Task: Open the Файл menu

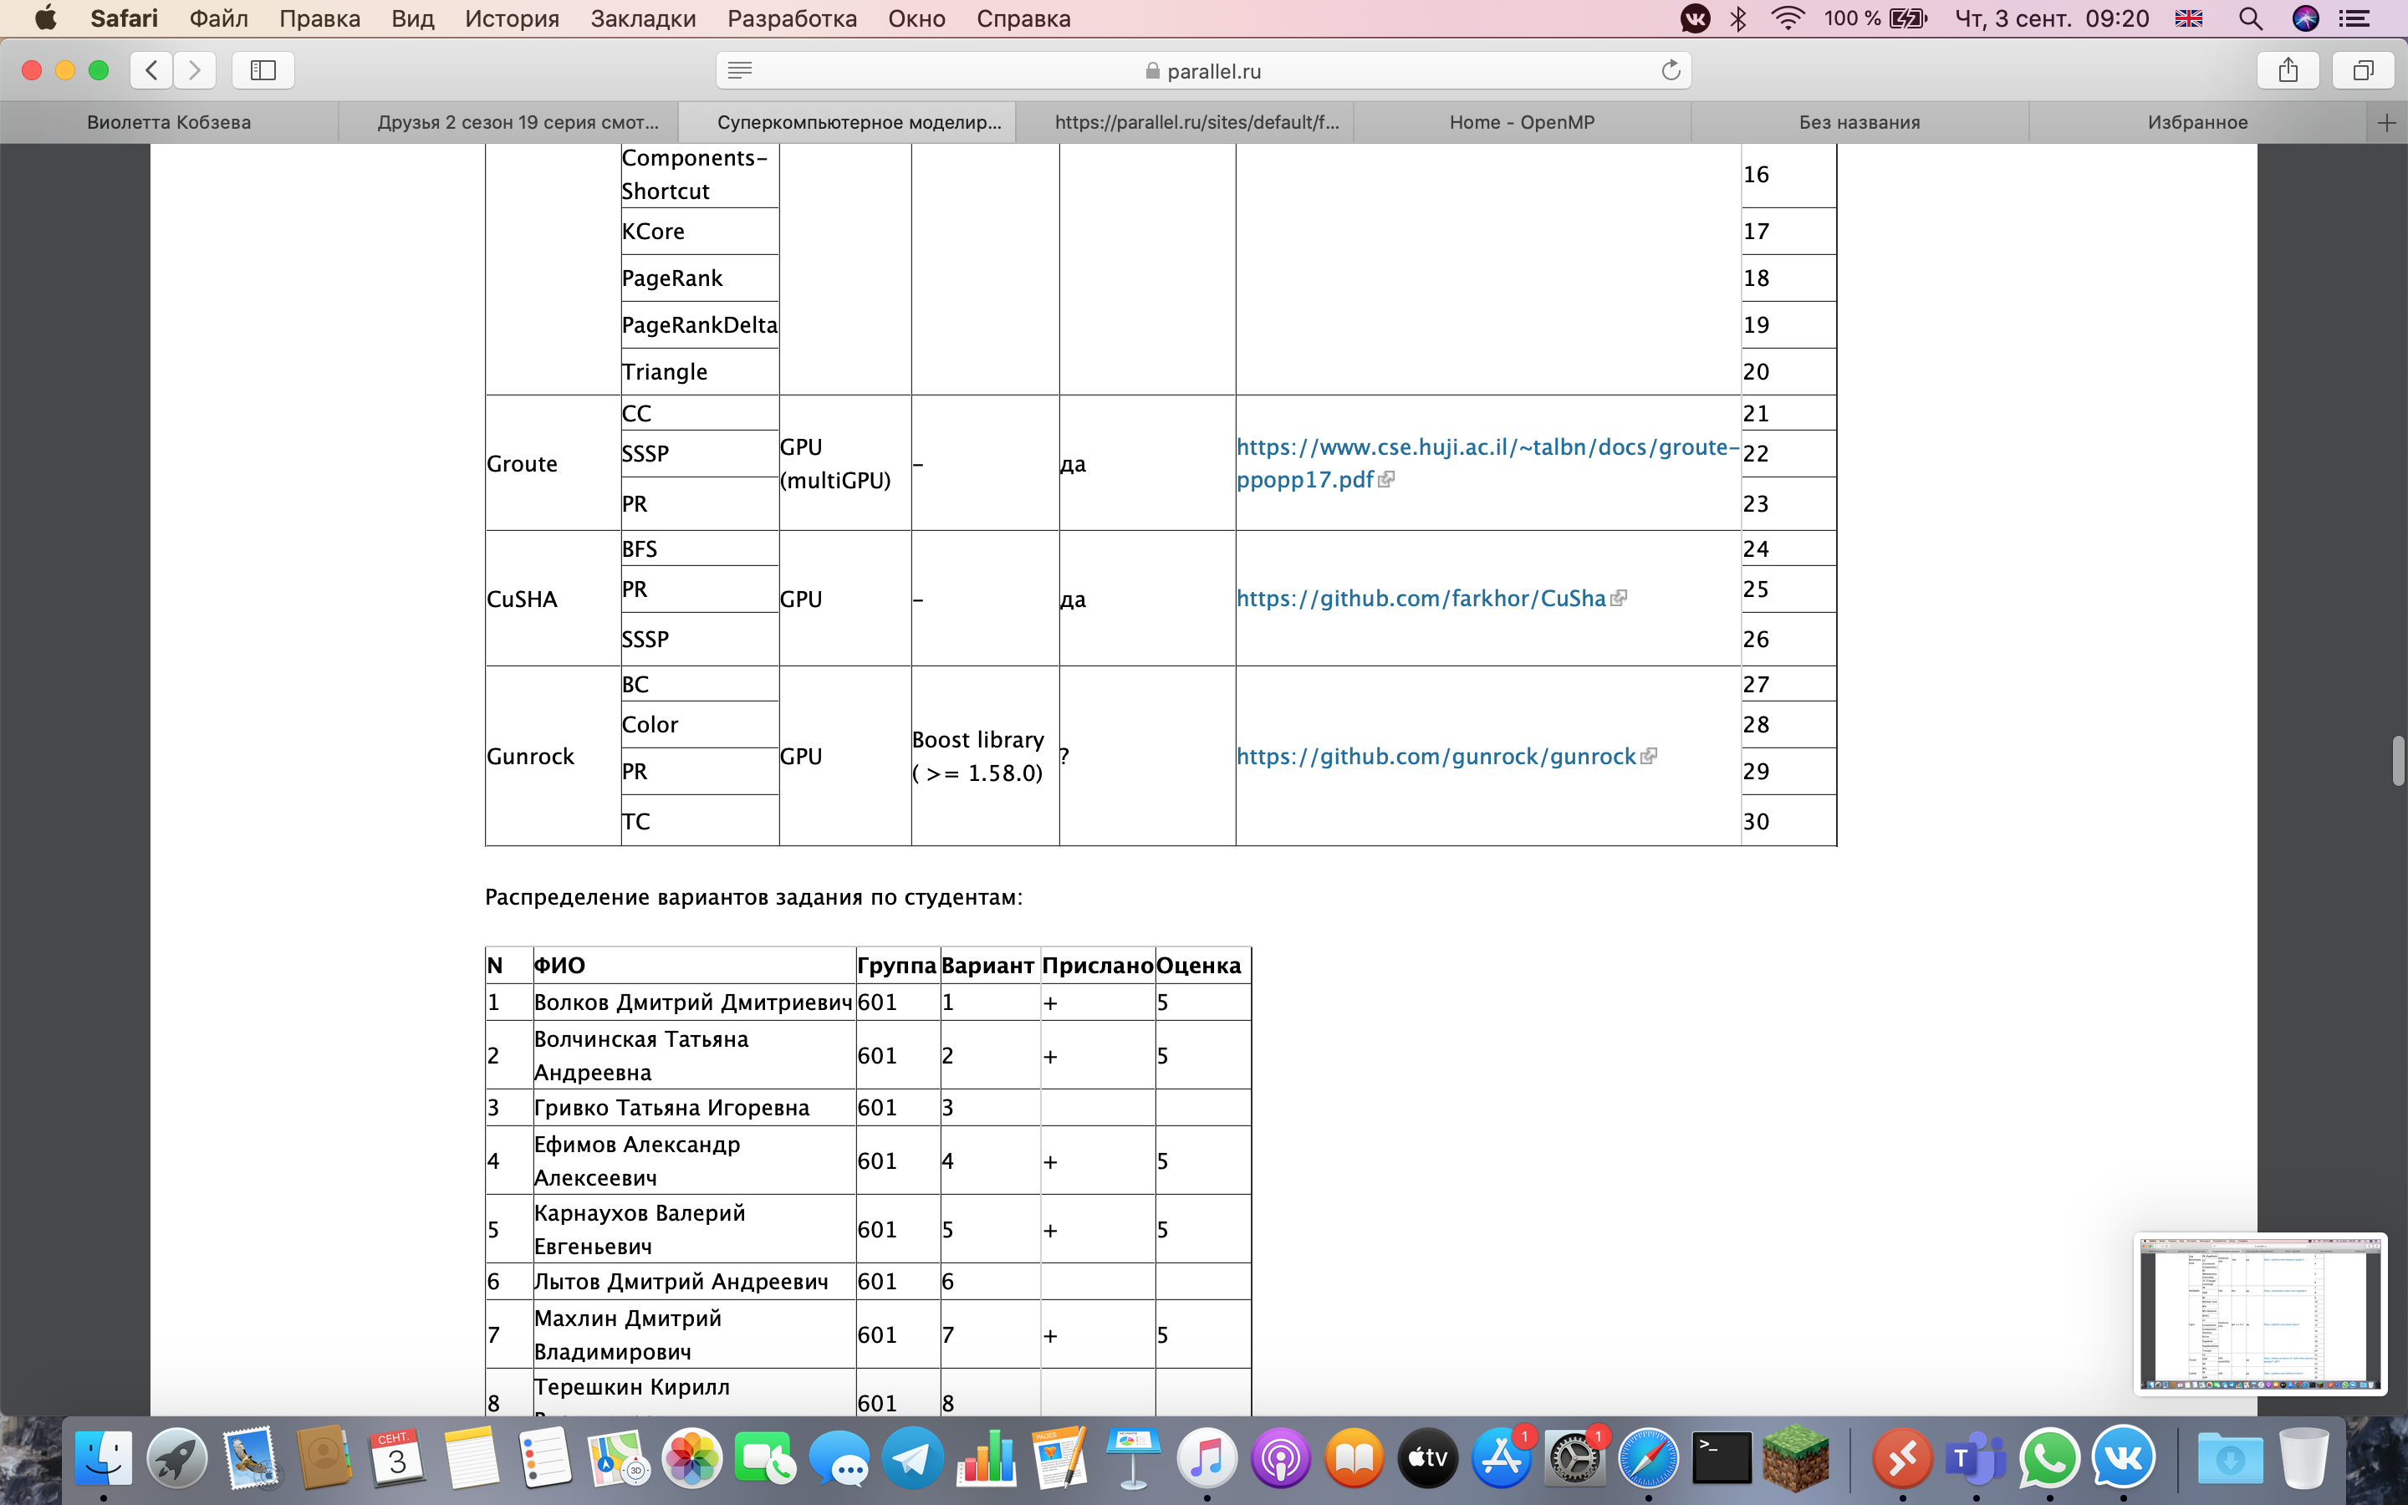Action: coord(218,18)
